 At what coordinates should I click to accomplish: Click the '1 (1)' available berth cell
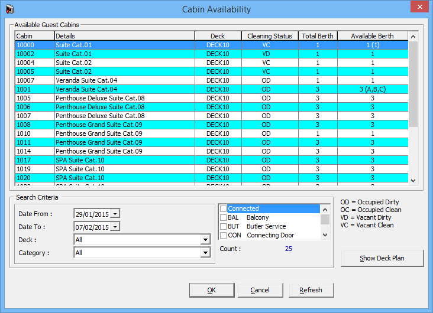373,45
